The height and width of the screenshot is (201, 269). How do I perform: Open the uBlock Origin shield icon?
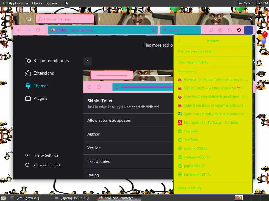coord(239,30)
